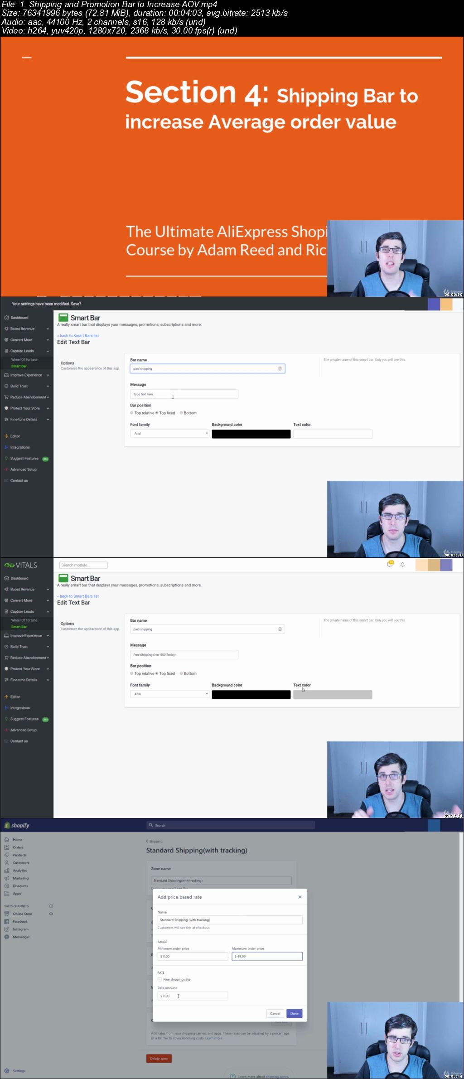Click Suggest Features bulb icon in the VITALS-logo frame
This screenshot has width=464, height=1079.
[x=6, y=719]
